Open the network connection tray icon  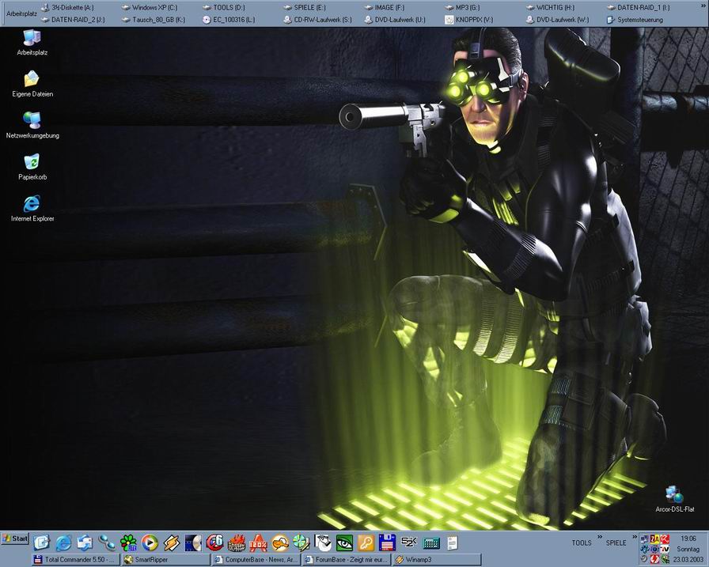tap(644, 539)
